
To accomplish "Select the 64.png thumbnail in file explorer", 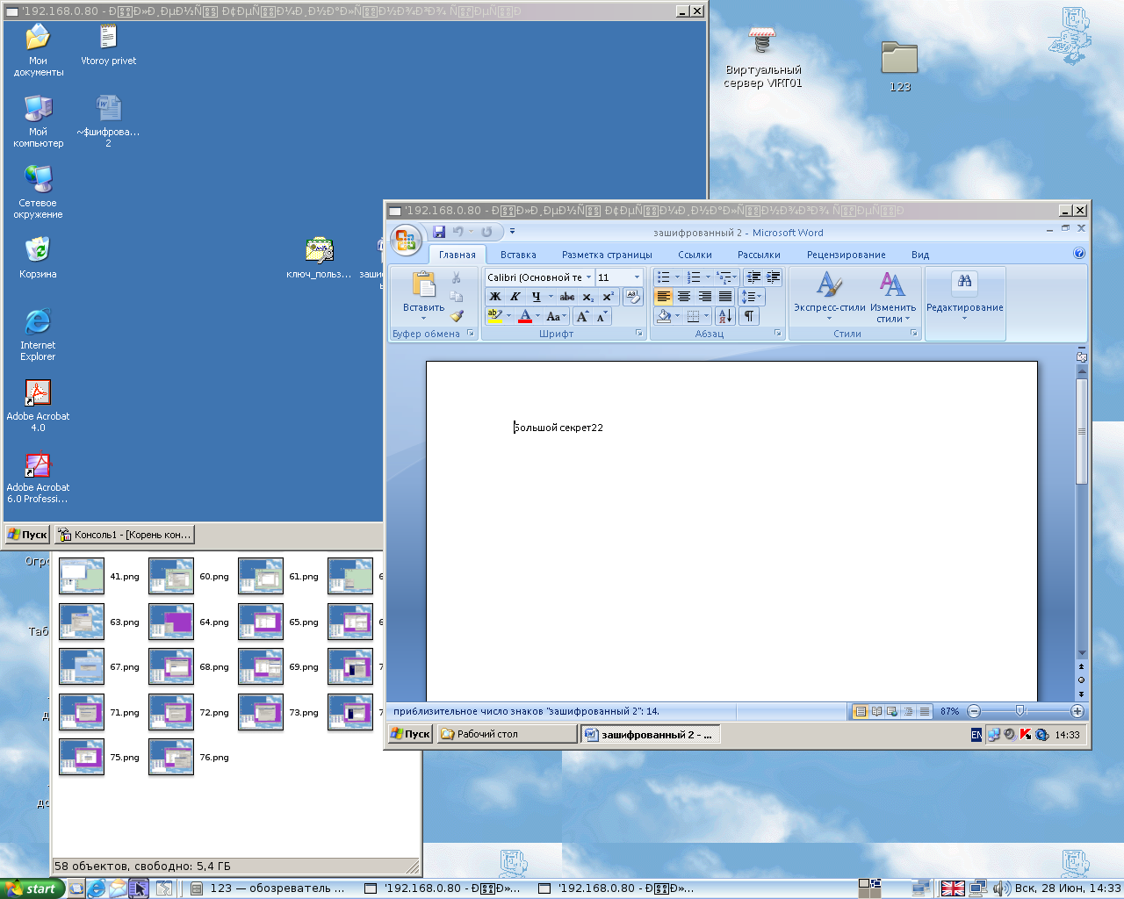I will tap(171, 622).
